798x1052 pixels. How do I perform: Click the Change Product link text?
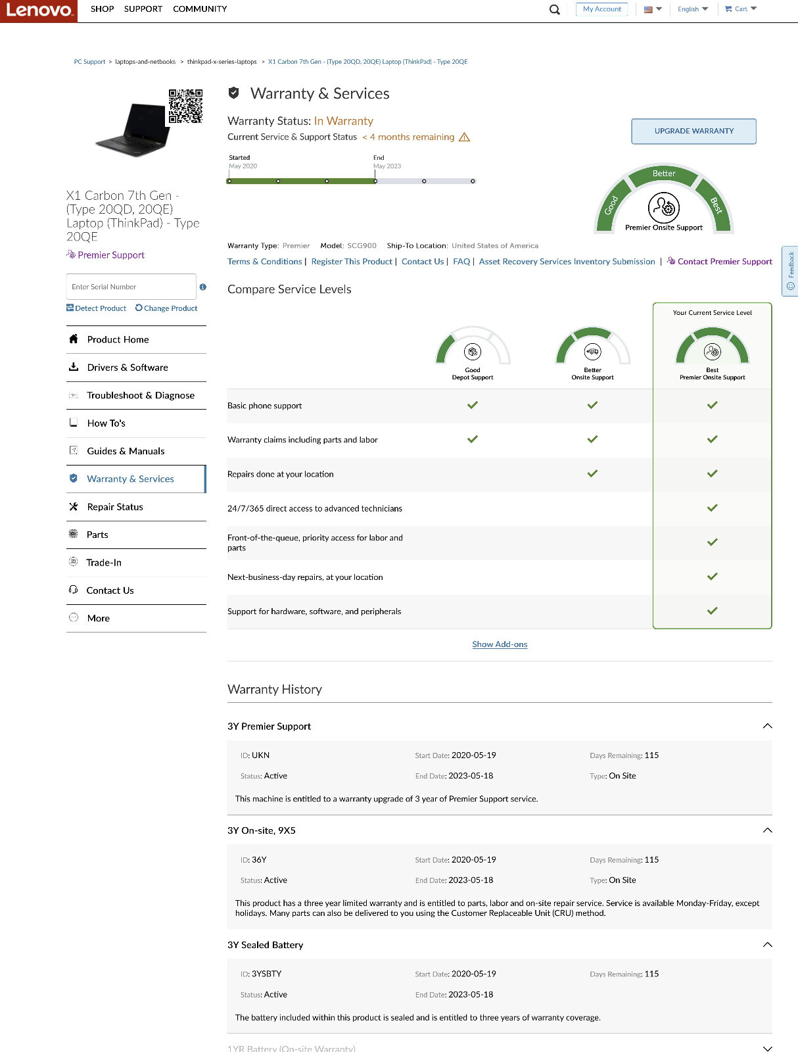(x=171, y=308)
